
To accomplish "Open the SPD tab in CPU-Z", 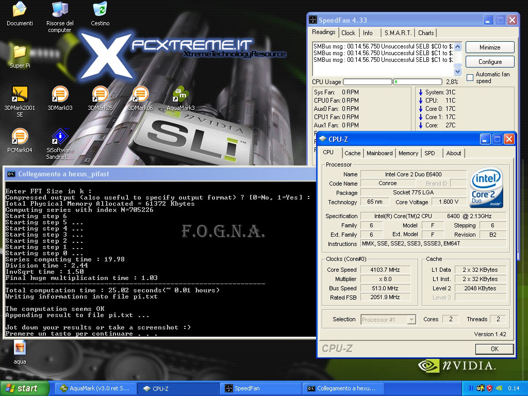I will point(430,153).
